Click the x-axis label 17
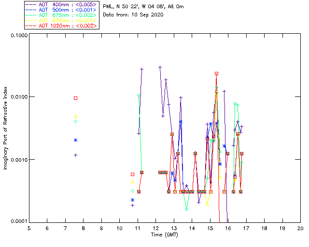Image resolution: width=309 pixels, height=247 pixels. [x=246, y=228]
